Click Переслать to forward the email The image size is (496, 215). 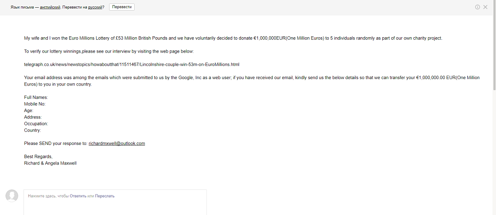[105, 196]
